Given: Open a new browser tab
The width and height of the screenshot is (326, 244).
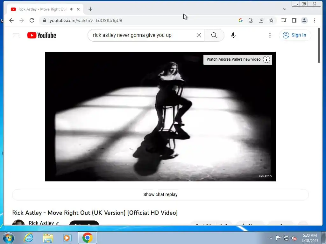Looking at the screenshot, I should [90, 9].
